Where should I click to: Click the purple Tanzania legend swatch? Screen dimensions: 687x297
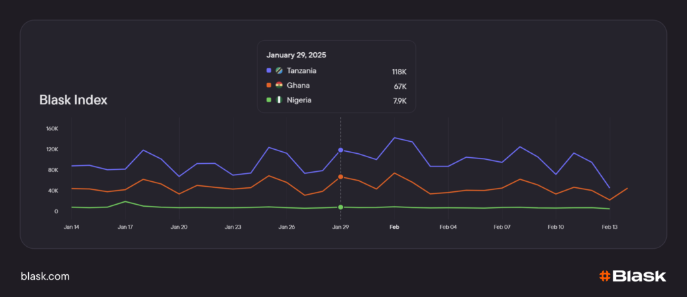(269, 71)
